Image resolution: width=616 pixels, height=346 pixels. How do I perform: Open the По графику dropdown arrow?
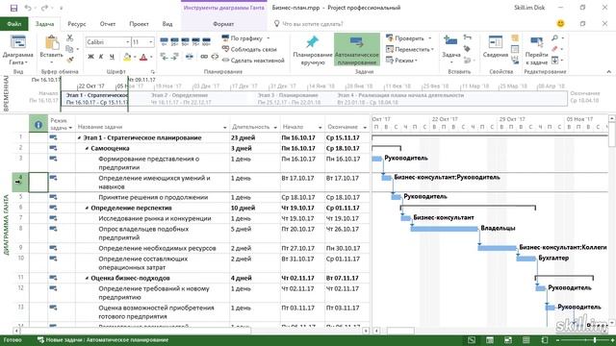click(x=269, y=38)
